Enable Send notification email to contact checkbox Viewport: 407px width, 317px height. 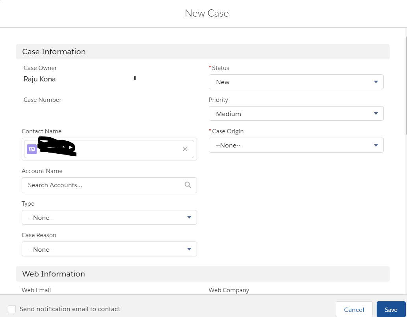click(12, 309)
